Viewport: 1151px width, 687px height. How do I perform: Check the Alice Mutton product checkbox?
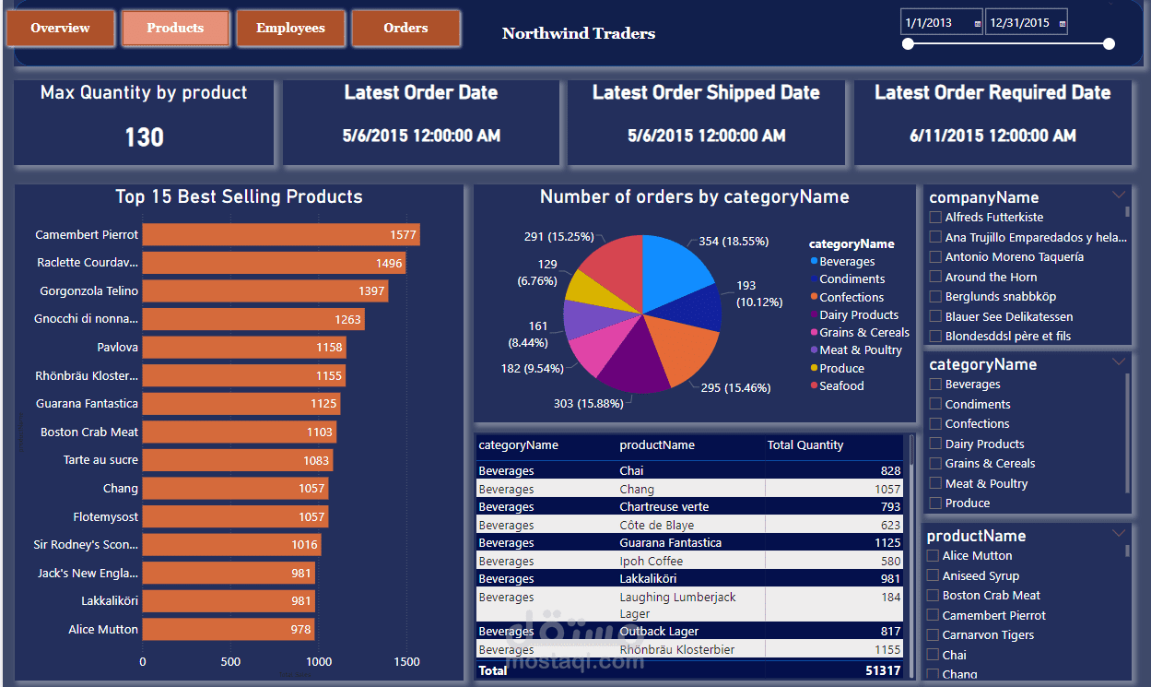tap(933, 556)
